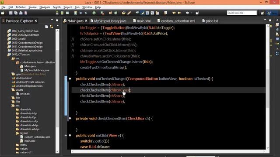Click the New Java Class icon
The image size is (280, 157).
click(115, 13)
